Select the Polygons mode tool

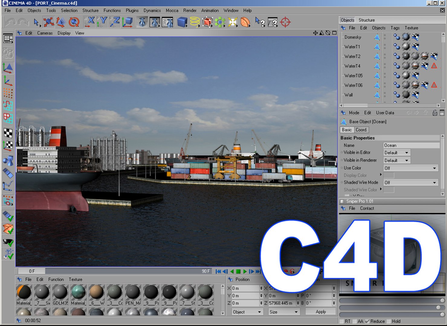[x=8, y=118]
